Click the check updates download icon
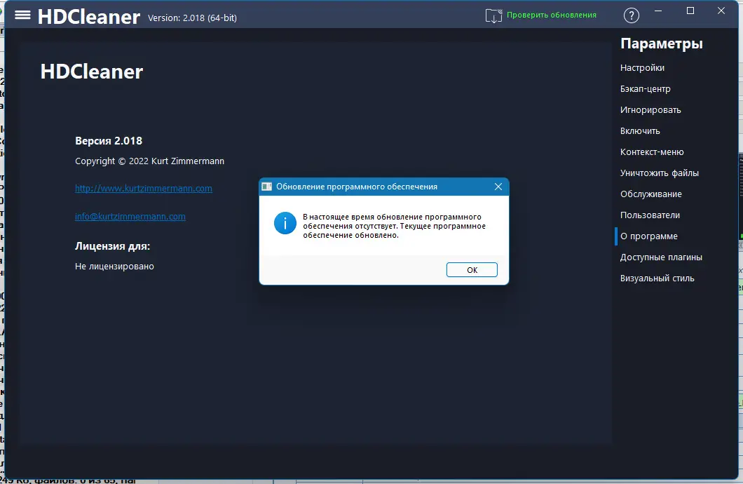The image size is (743, 484). (x=493, y=15)
